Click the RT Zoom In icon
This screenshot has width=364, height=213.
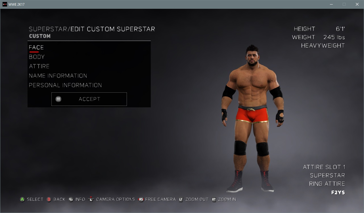(x=214, y=199)
